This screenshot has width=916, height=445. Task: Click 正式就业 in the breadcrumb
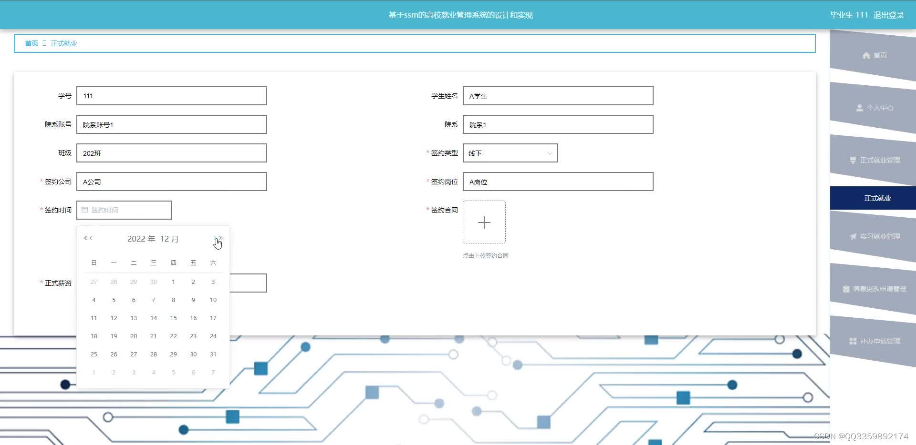(64, 43)
